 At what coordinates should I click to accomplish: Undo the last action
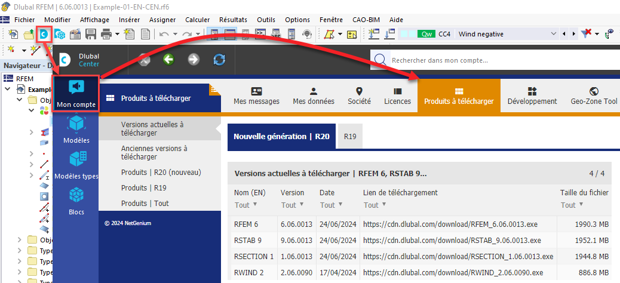point(164,35)
